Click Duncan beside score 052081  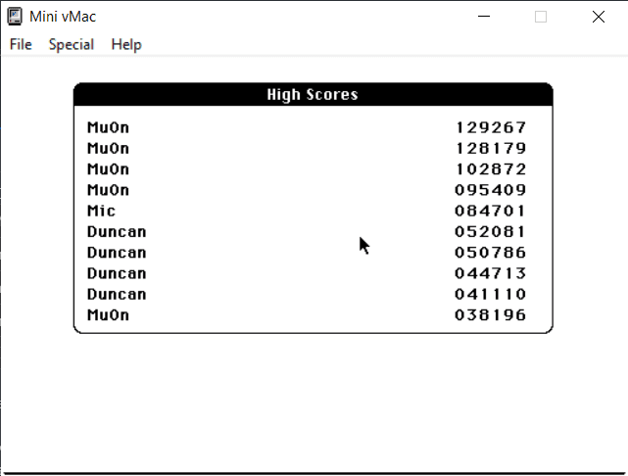[117, 232]
